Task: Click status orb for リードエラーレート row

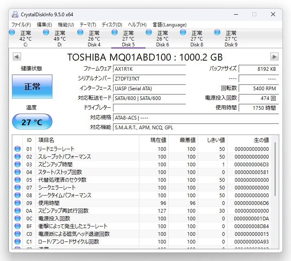Action: point(18,149)
